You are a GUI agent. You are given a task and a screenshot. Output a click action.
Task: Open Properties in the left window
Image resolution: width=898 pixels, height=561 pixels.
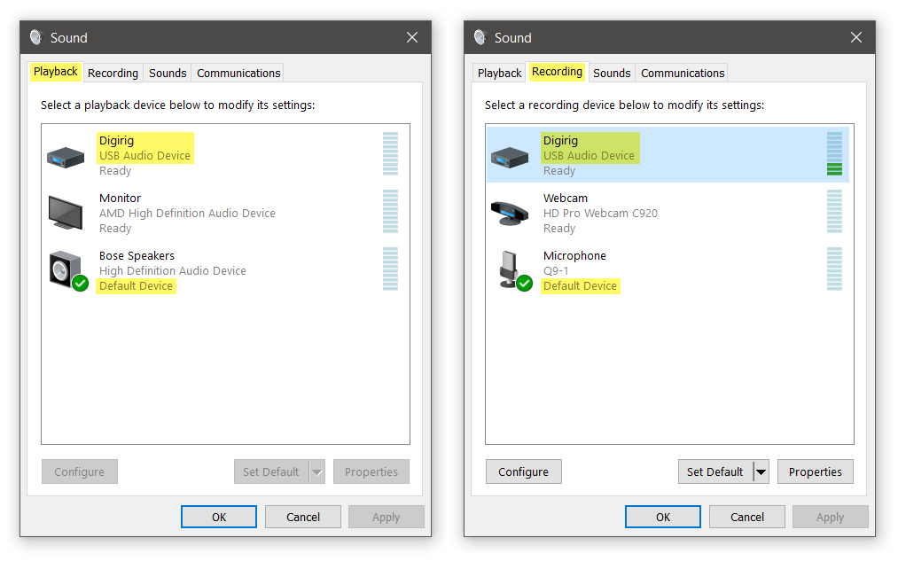tap(371, 471)
